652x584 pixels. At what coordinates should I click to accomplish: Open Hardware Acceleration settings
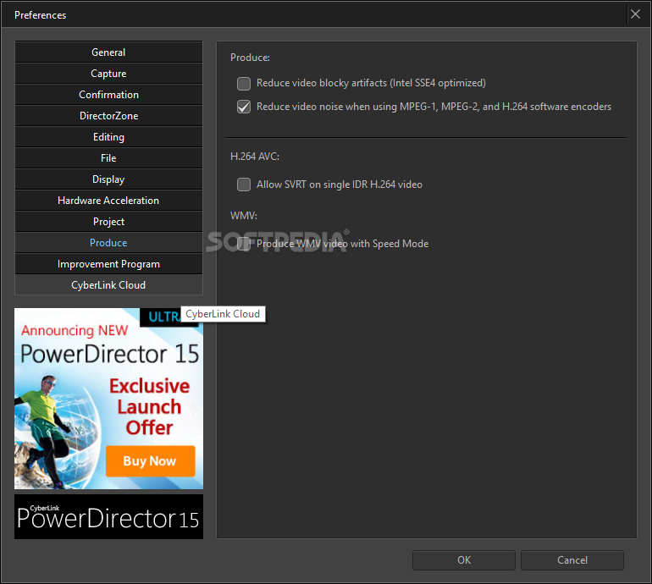108,201
